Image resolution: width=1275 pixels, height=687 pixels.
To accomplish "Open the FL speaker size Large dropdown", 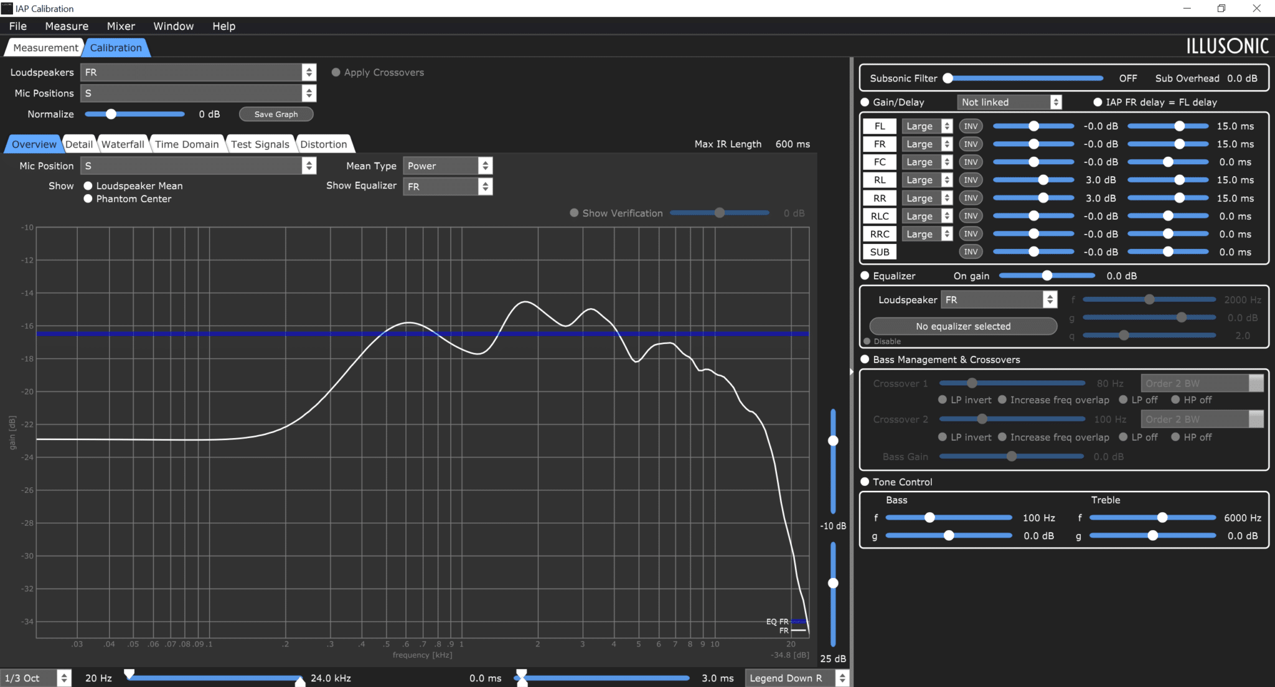I will pyautogui.click(x=927, y=126).
